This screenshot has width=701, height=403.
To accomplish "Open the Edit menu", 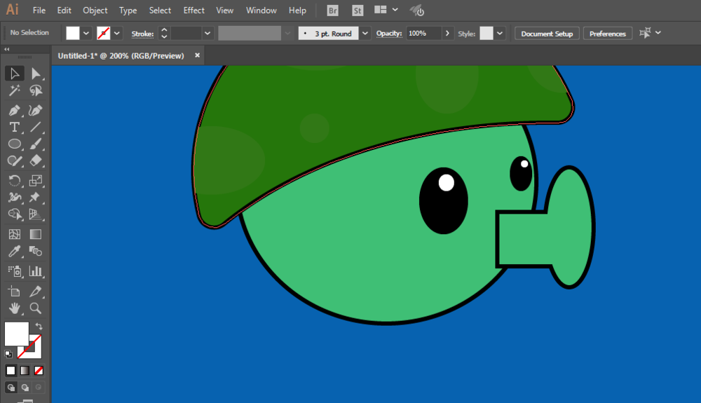I will pos(64,11).
